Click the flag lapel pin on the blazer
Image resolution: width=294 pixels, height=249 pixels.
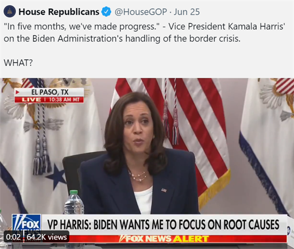coord(164,190)
